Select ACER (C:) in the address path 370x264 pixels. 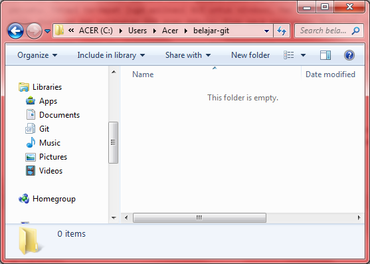pyautogui.click(x=96, y=31)
